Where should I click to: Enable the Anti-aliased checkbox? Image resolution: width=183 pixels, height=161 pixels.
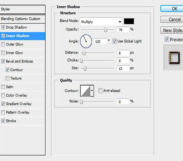[x=100, y=90]
